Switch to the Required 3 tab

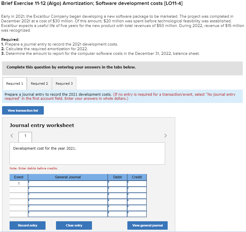pos(64,83)
